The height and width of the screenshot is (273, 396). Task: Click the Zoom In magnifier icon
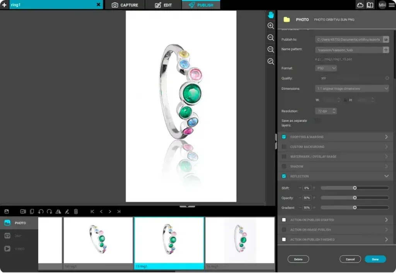point(271,26)
